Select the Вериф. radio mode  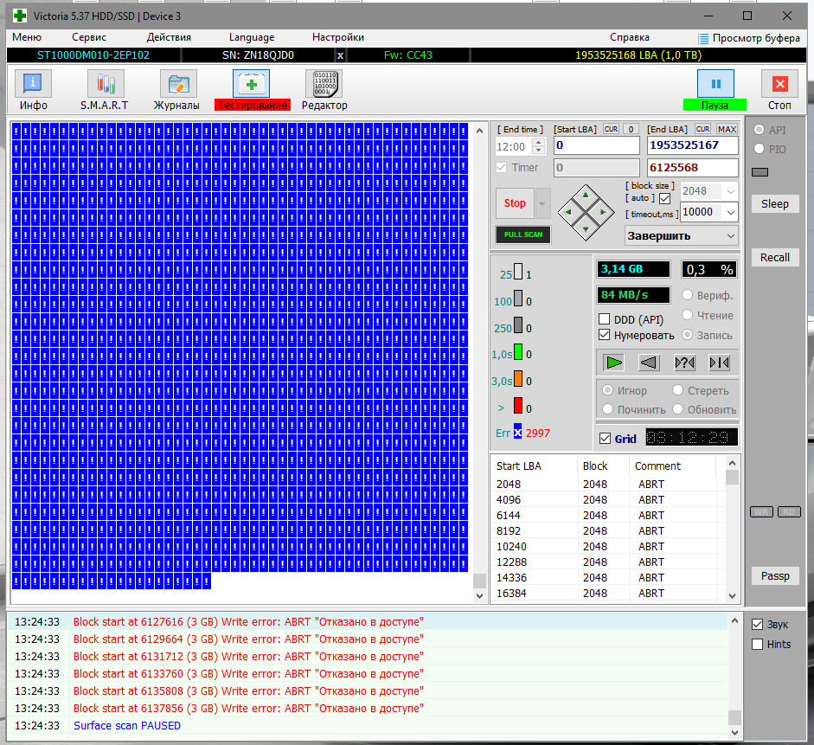click(x=688, y=295)
